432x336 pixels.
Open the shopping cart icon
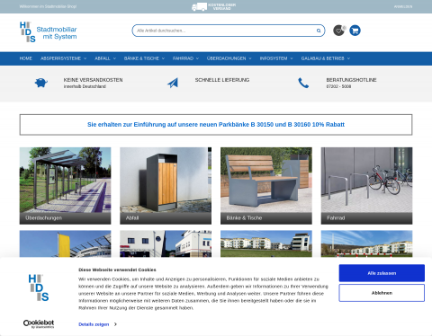[355, 31]
